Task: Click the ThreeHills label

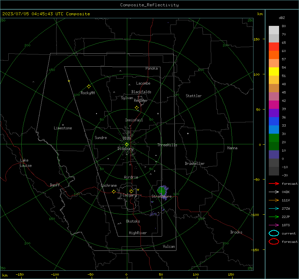Action: [x=167, y=145]
